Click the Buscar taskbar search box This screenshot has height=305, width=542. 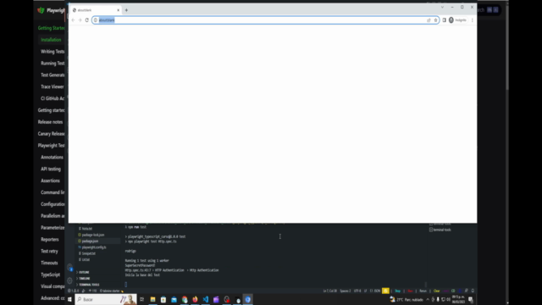(x=106, y=300)
